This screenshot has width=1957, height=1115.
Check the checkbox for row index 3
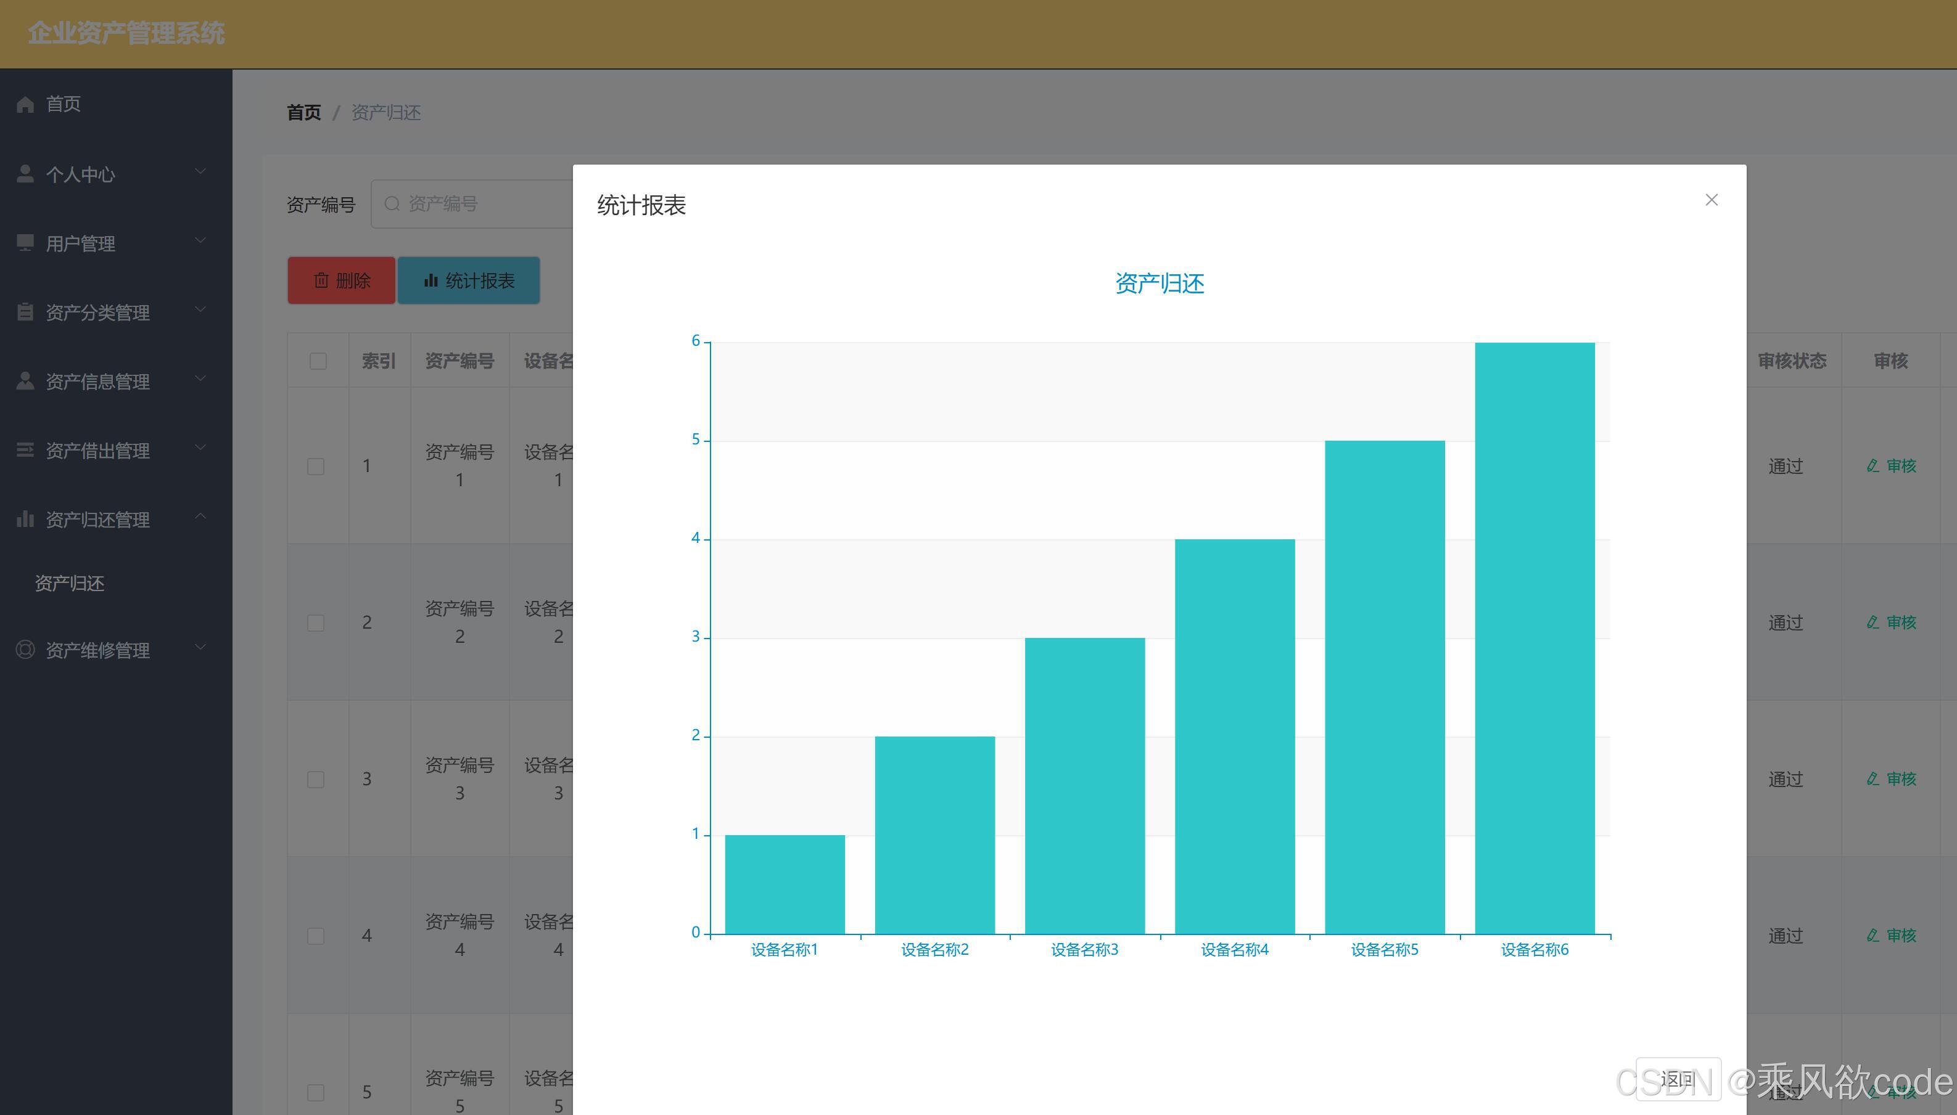coord(316,780)
